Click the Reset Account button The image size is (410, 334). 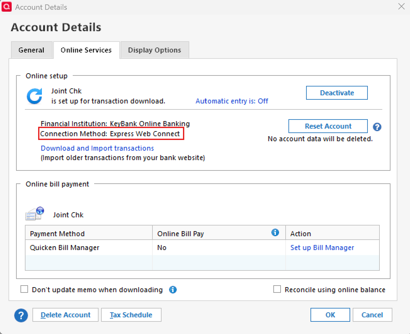pos(328,126)
